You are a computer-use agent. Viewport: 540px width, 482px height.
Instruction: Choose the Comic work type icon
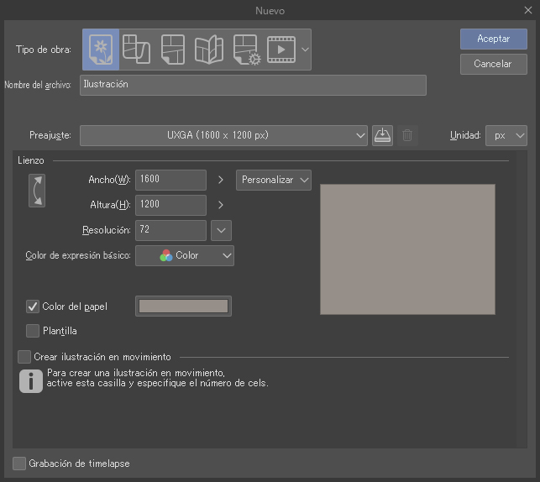point(172,50)
